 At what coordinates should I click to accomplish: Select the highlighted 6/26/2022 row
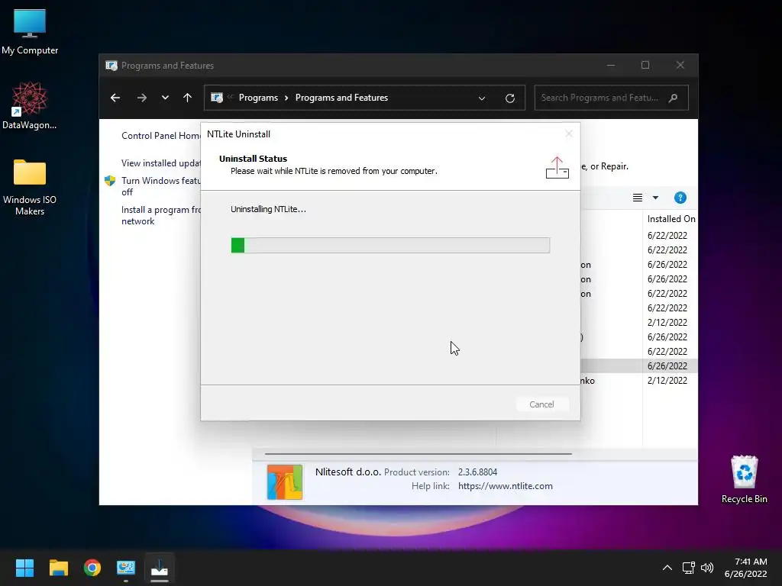[x=638, y=365]
